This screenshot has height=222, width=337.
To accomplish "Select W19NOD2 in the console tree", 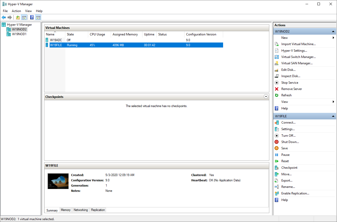I will point(19,29).
